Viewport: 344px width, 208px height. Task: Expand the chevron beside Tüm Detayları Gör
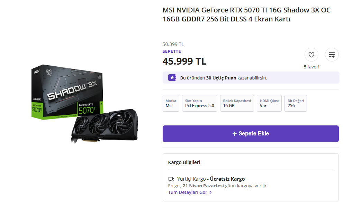tap(210, 192)
